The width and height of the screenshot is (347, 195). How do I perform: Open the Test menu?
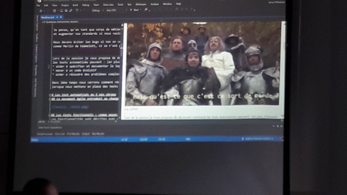[129, 5]
